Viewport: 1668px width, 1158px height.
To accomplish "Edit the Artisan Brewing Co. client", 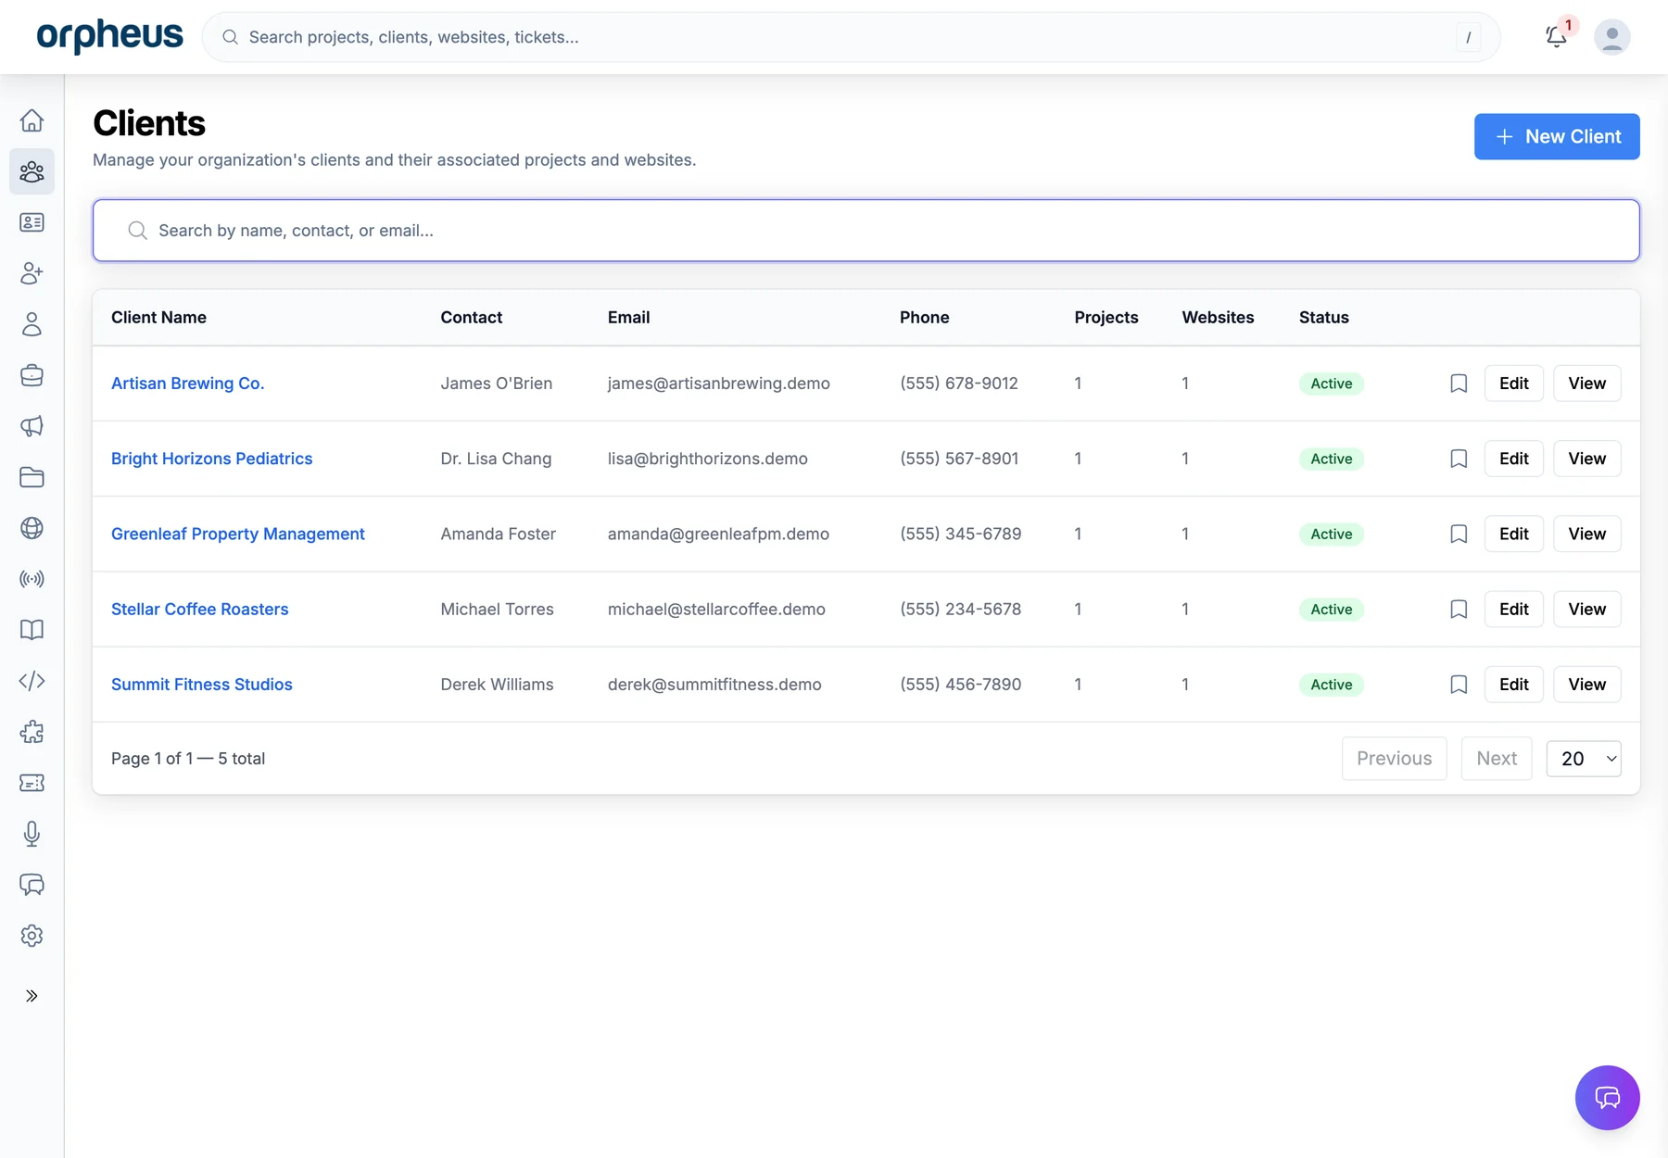I will (x=1514, y=384).
